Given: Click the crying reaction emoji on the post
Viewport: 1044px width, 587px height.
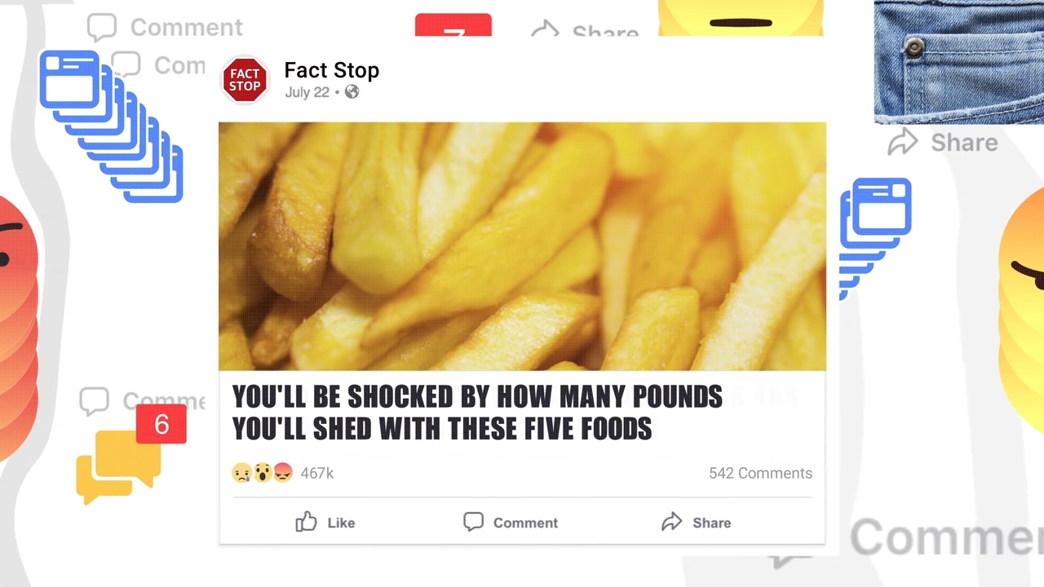Looking at the screenshot, I should pyautogui.click(x=241, y=473).
